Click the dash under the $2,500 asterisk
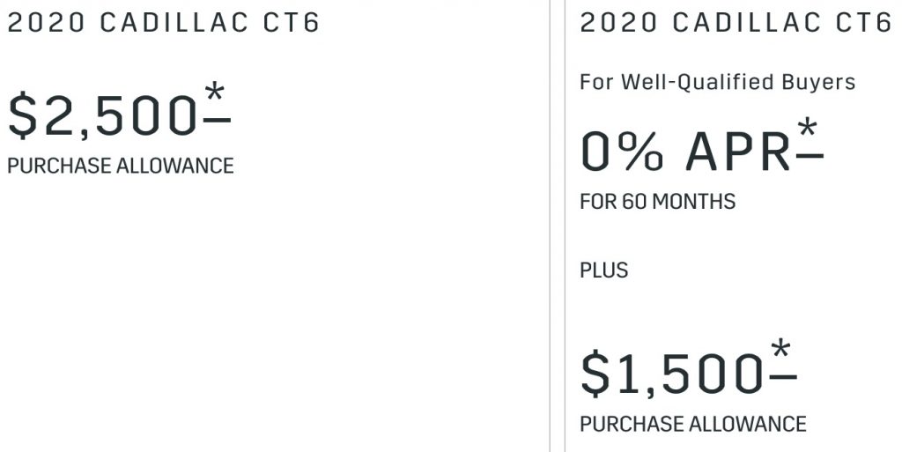 217,120
